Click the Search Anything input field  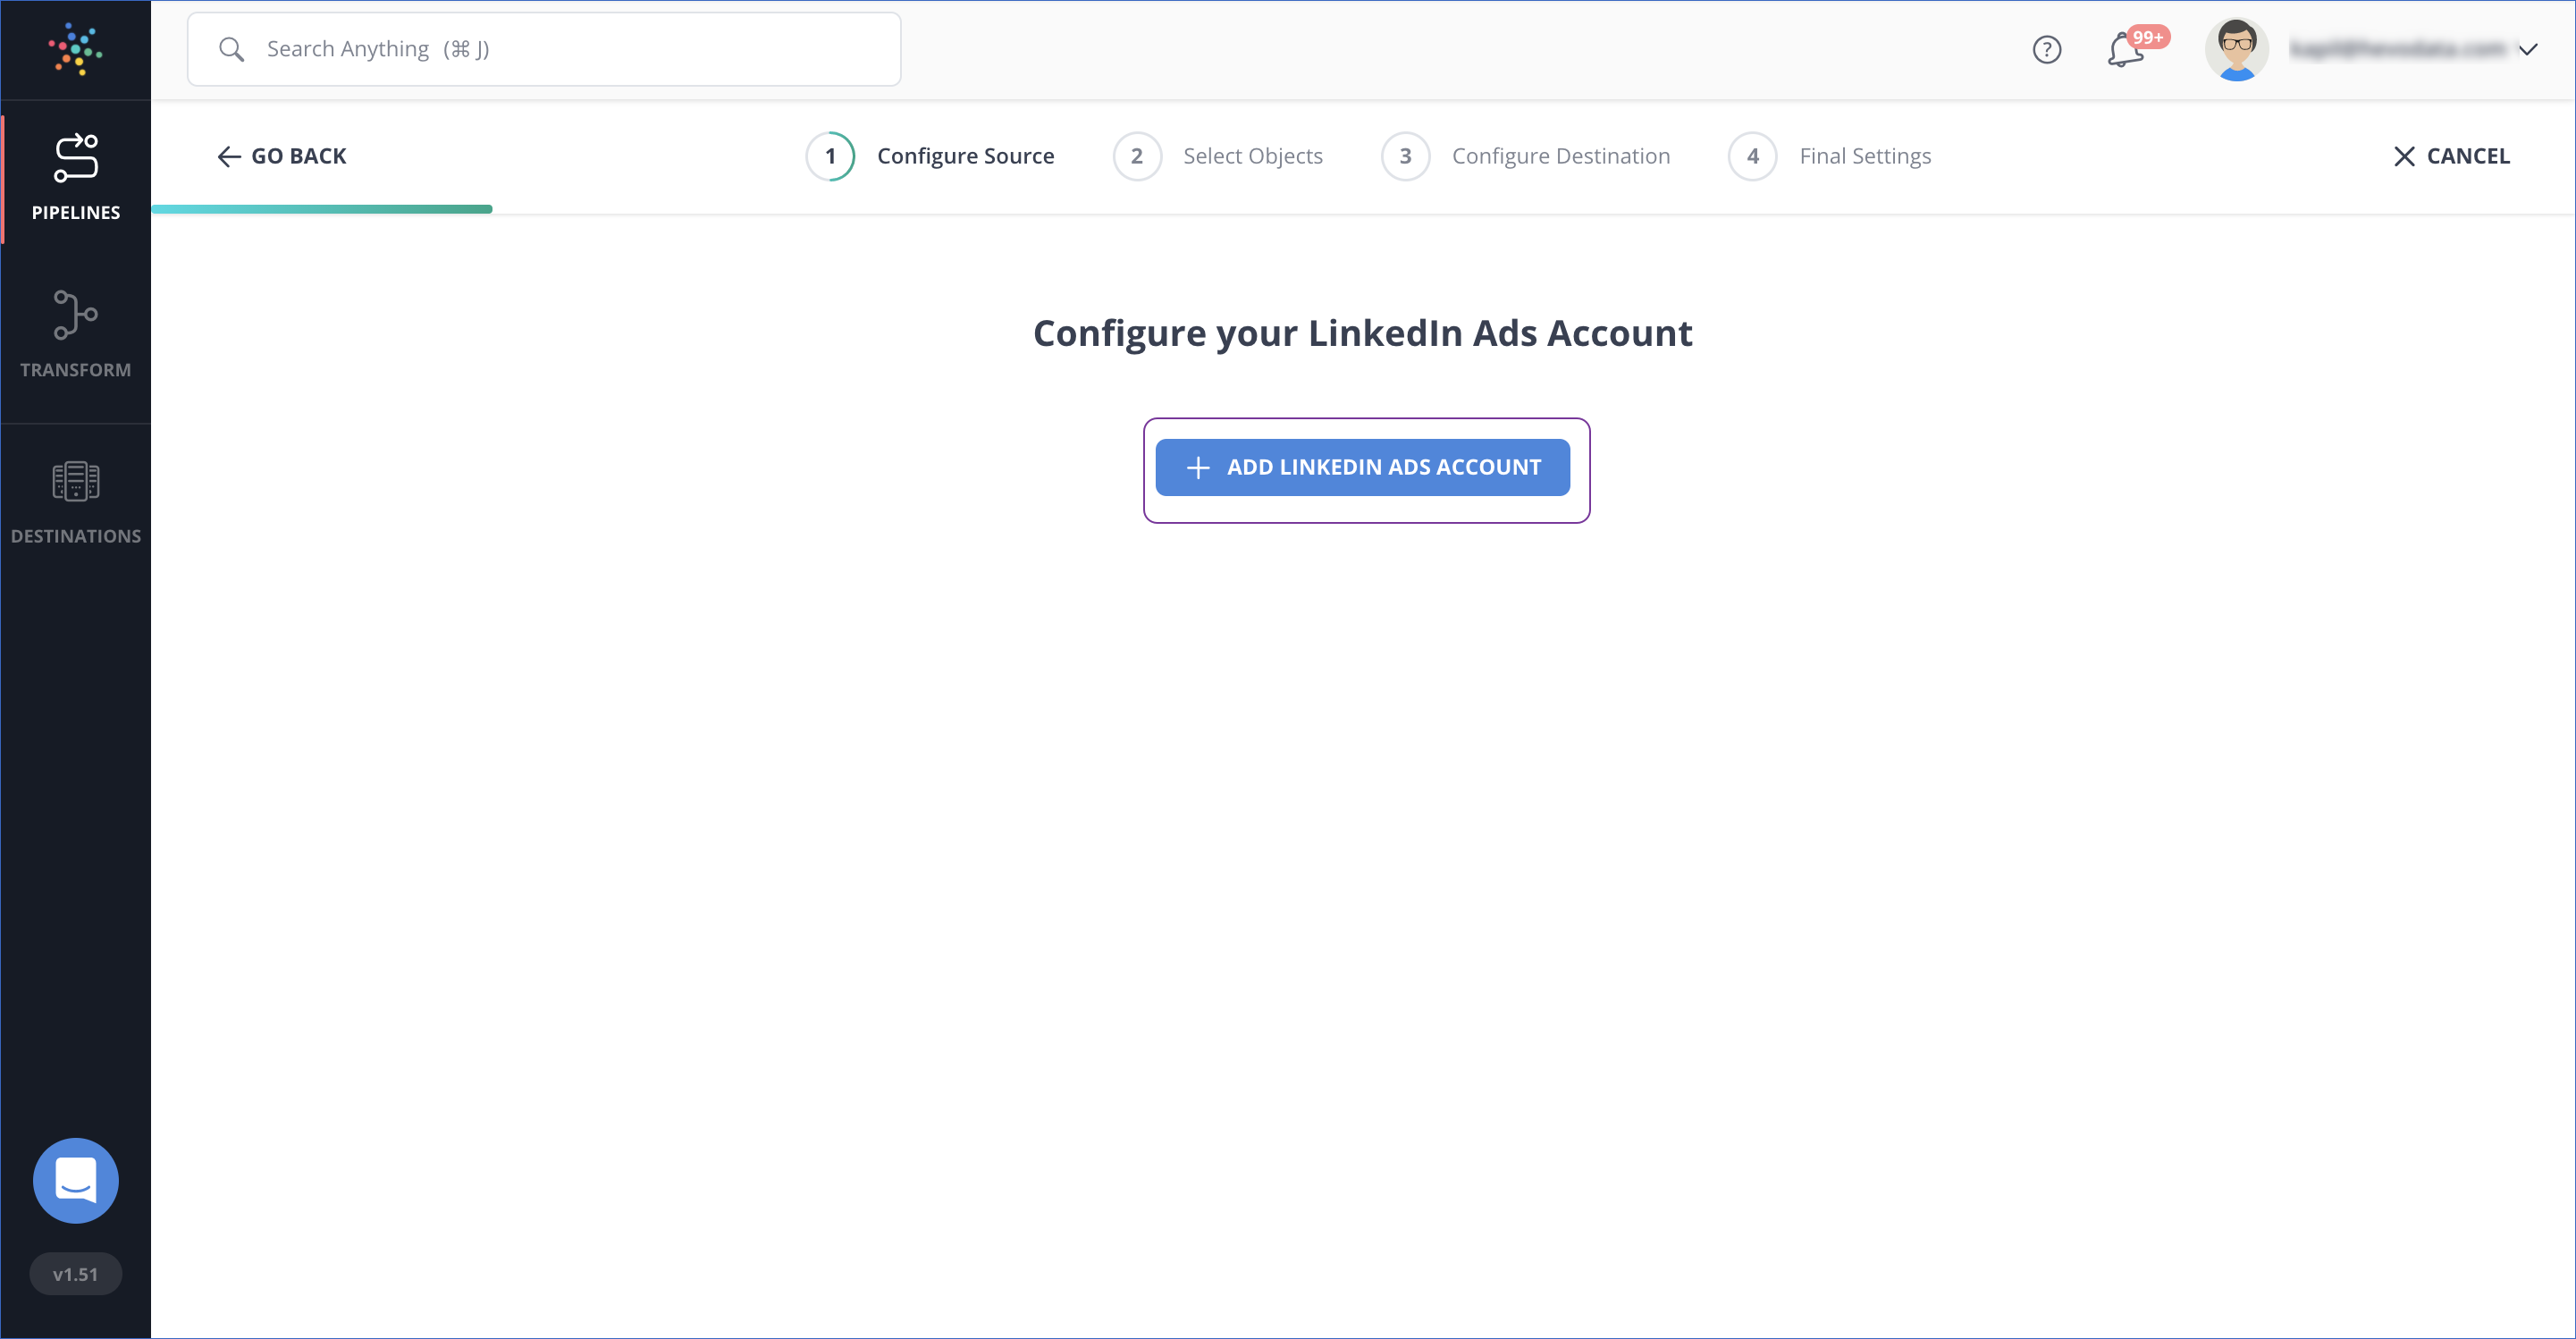(600, 48)
